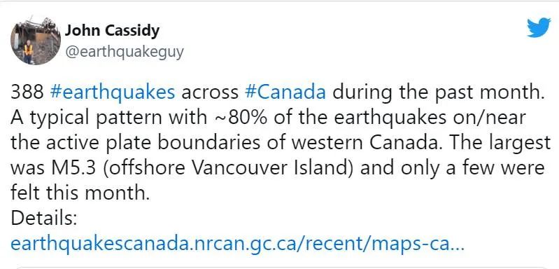Screen dimensions: 559x269
Task: Click "felt this month." line
Action: click(x=80, y=193)
